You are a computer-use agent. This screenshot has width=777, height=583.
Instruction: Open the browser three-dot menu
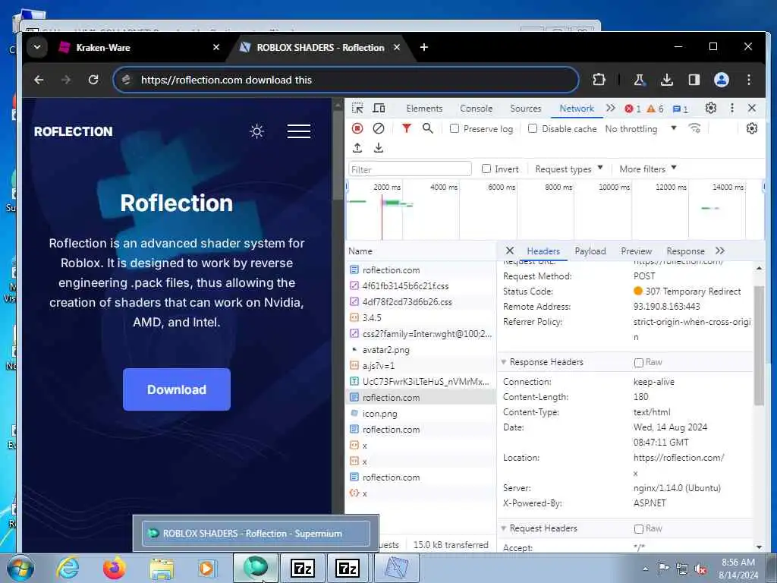click(749, 80)
